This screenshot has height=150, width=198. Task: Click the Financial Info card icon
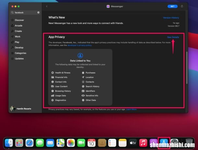point(53,77)
